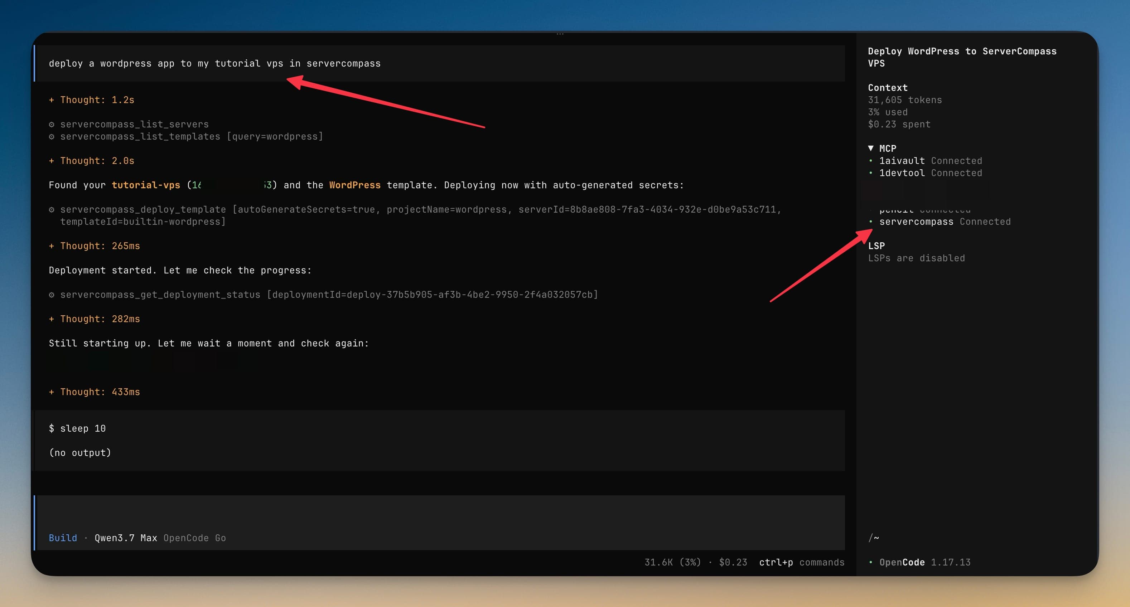Click the servercompass Connected server row
Image resolution: width=1130 pixels, height=607 pixels.
(x=939, y=222)
